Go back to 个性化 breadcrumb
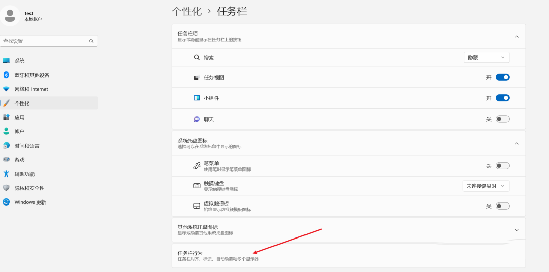 [187, 11]
